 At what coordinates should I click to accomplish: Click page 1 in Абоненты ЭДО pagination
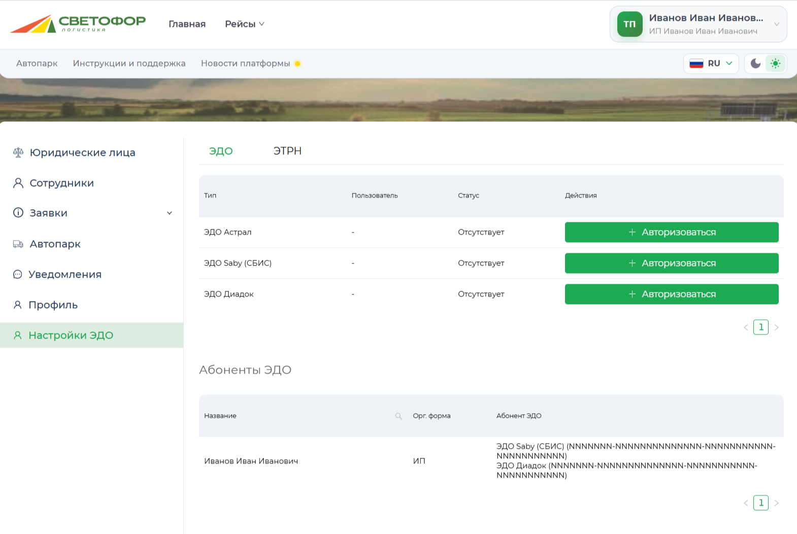[761, 503]
